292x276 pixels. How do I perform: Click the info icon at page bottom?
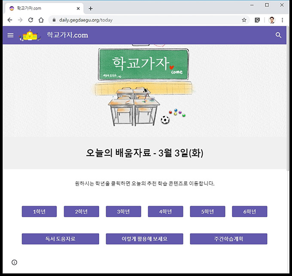coord(14,262)
